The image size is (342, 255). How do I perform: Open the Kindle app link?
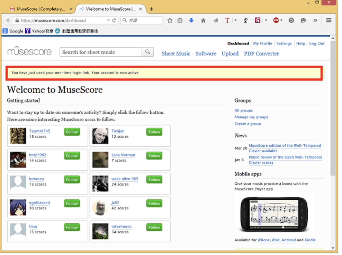click(x=310, y=240)
